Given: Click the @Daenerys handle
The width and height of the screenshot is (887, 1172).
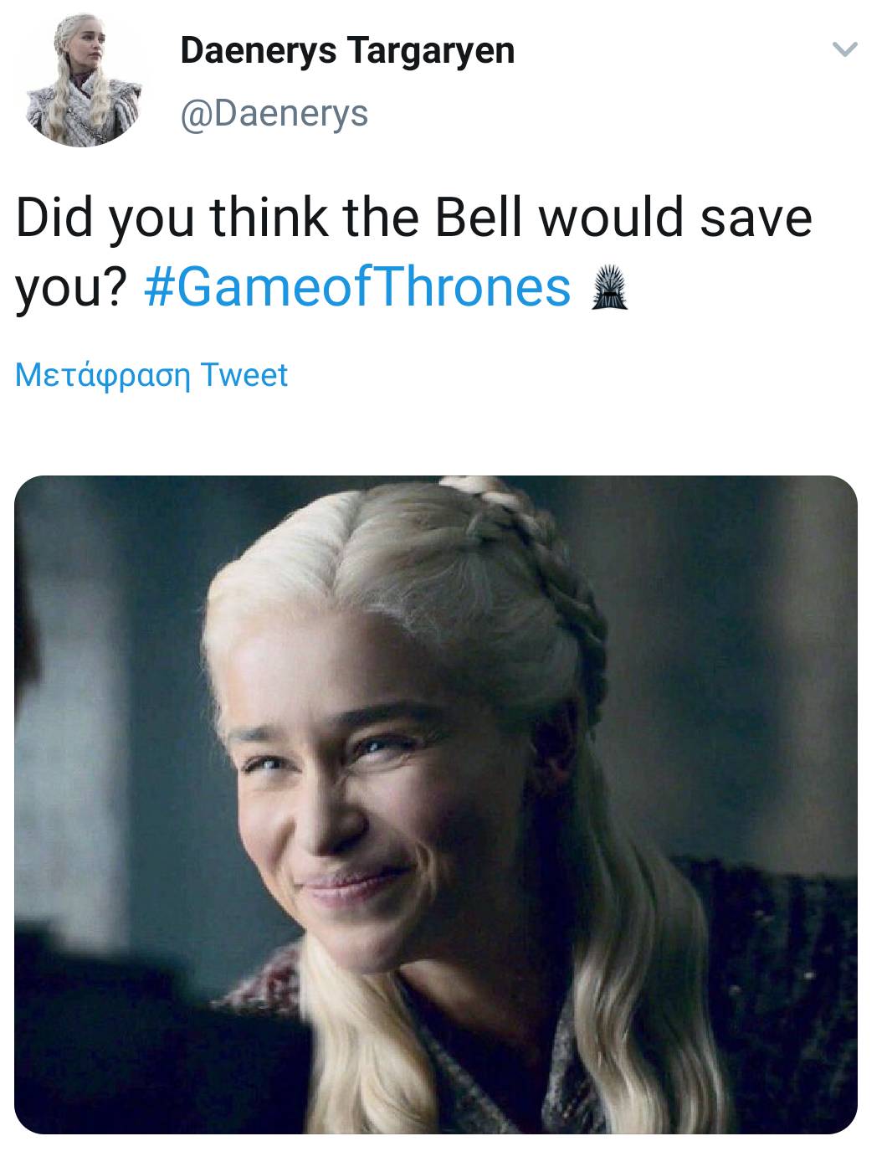Looking at the screenshot, I should pyautogui.click(x=274, y=112).
